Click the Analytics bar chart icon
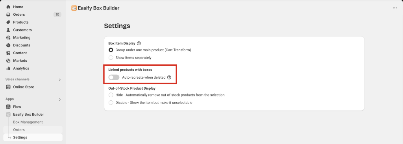 coord(8,68)
